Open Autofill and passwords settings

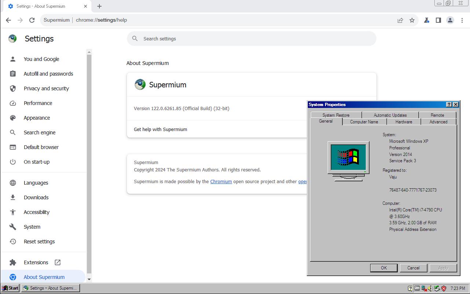point(43,74)
